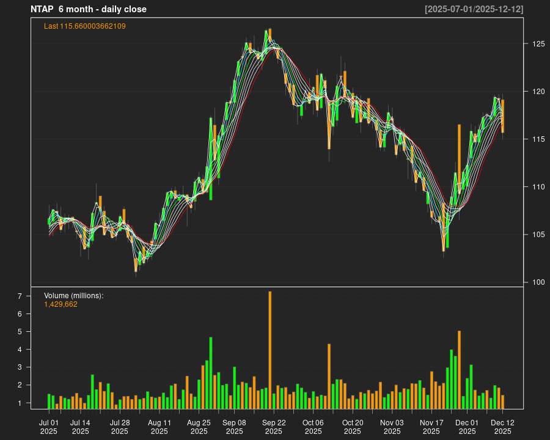Click the date range label in top right
Viewport: 550px width, 440px height.
tap(474, 9)
